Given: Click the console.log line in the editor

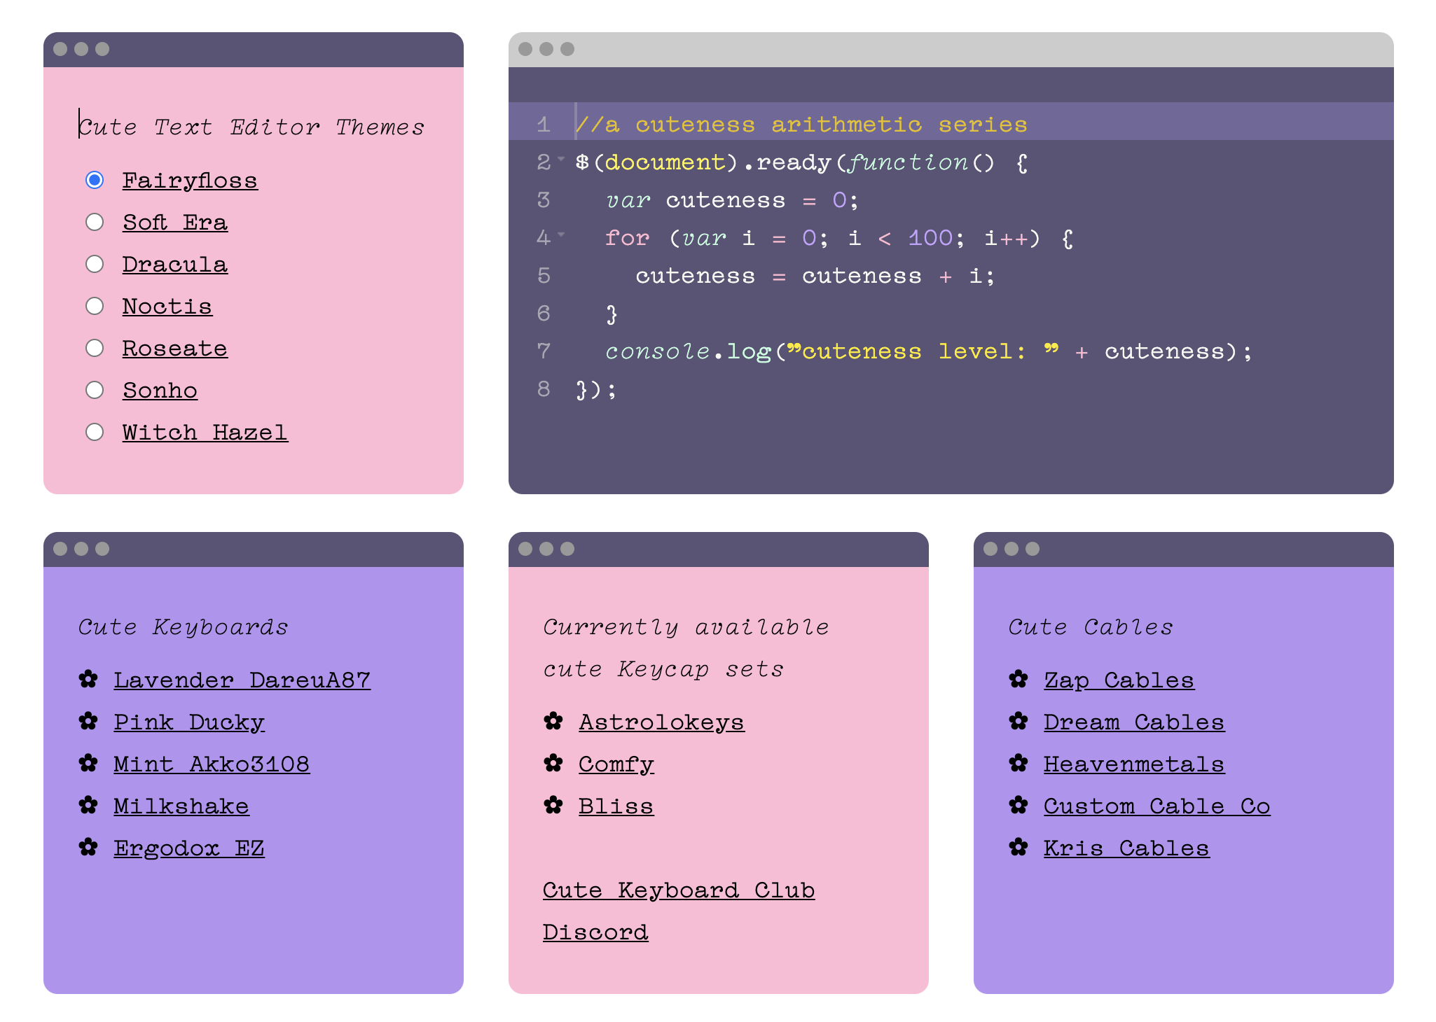Looking at the screenshot, I should 928,351.
